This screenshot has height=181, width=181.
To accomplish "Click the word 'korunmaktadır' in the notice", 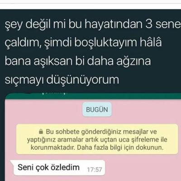I will point(53,148).
